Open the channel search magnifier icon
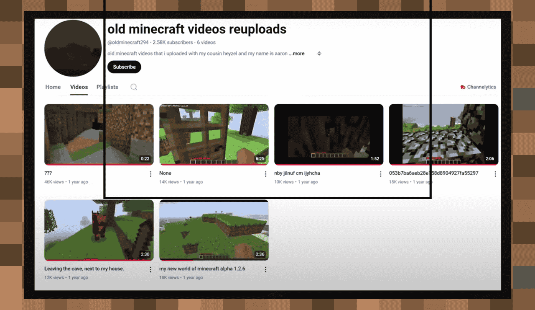The image size is (535, 310). click(x=134, y=87)
